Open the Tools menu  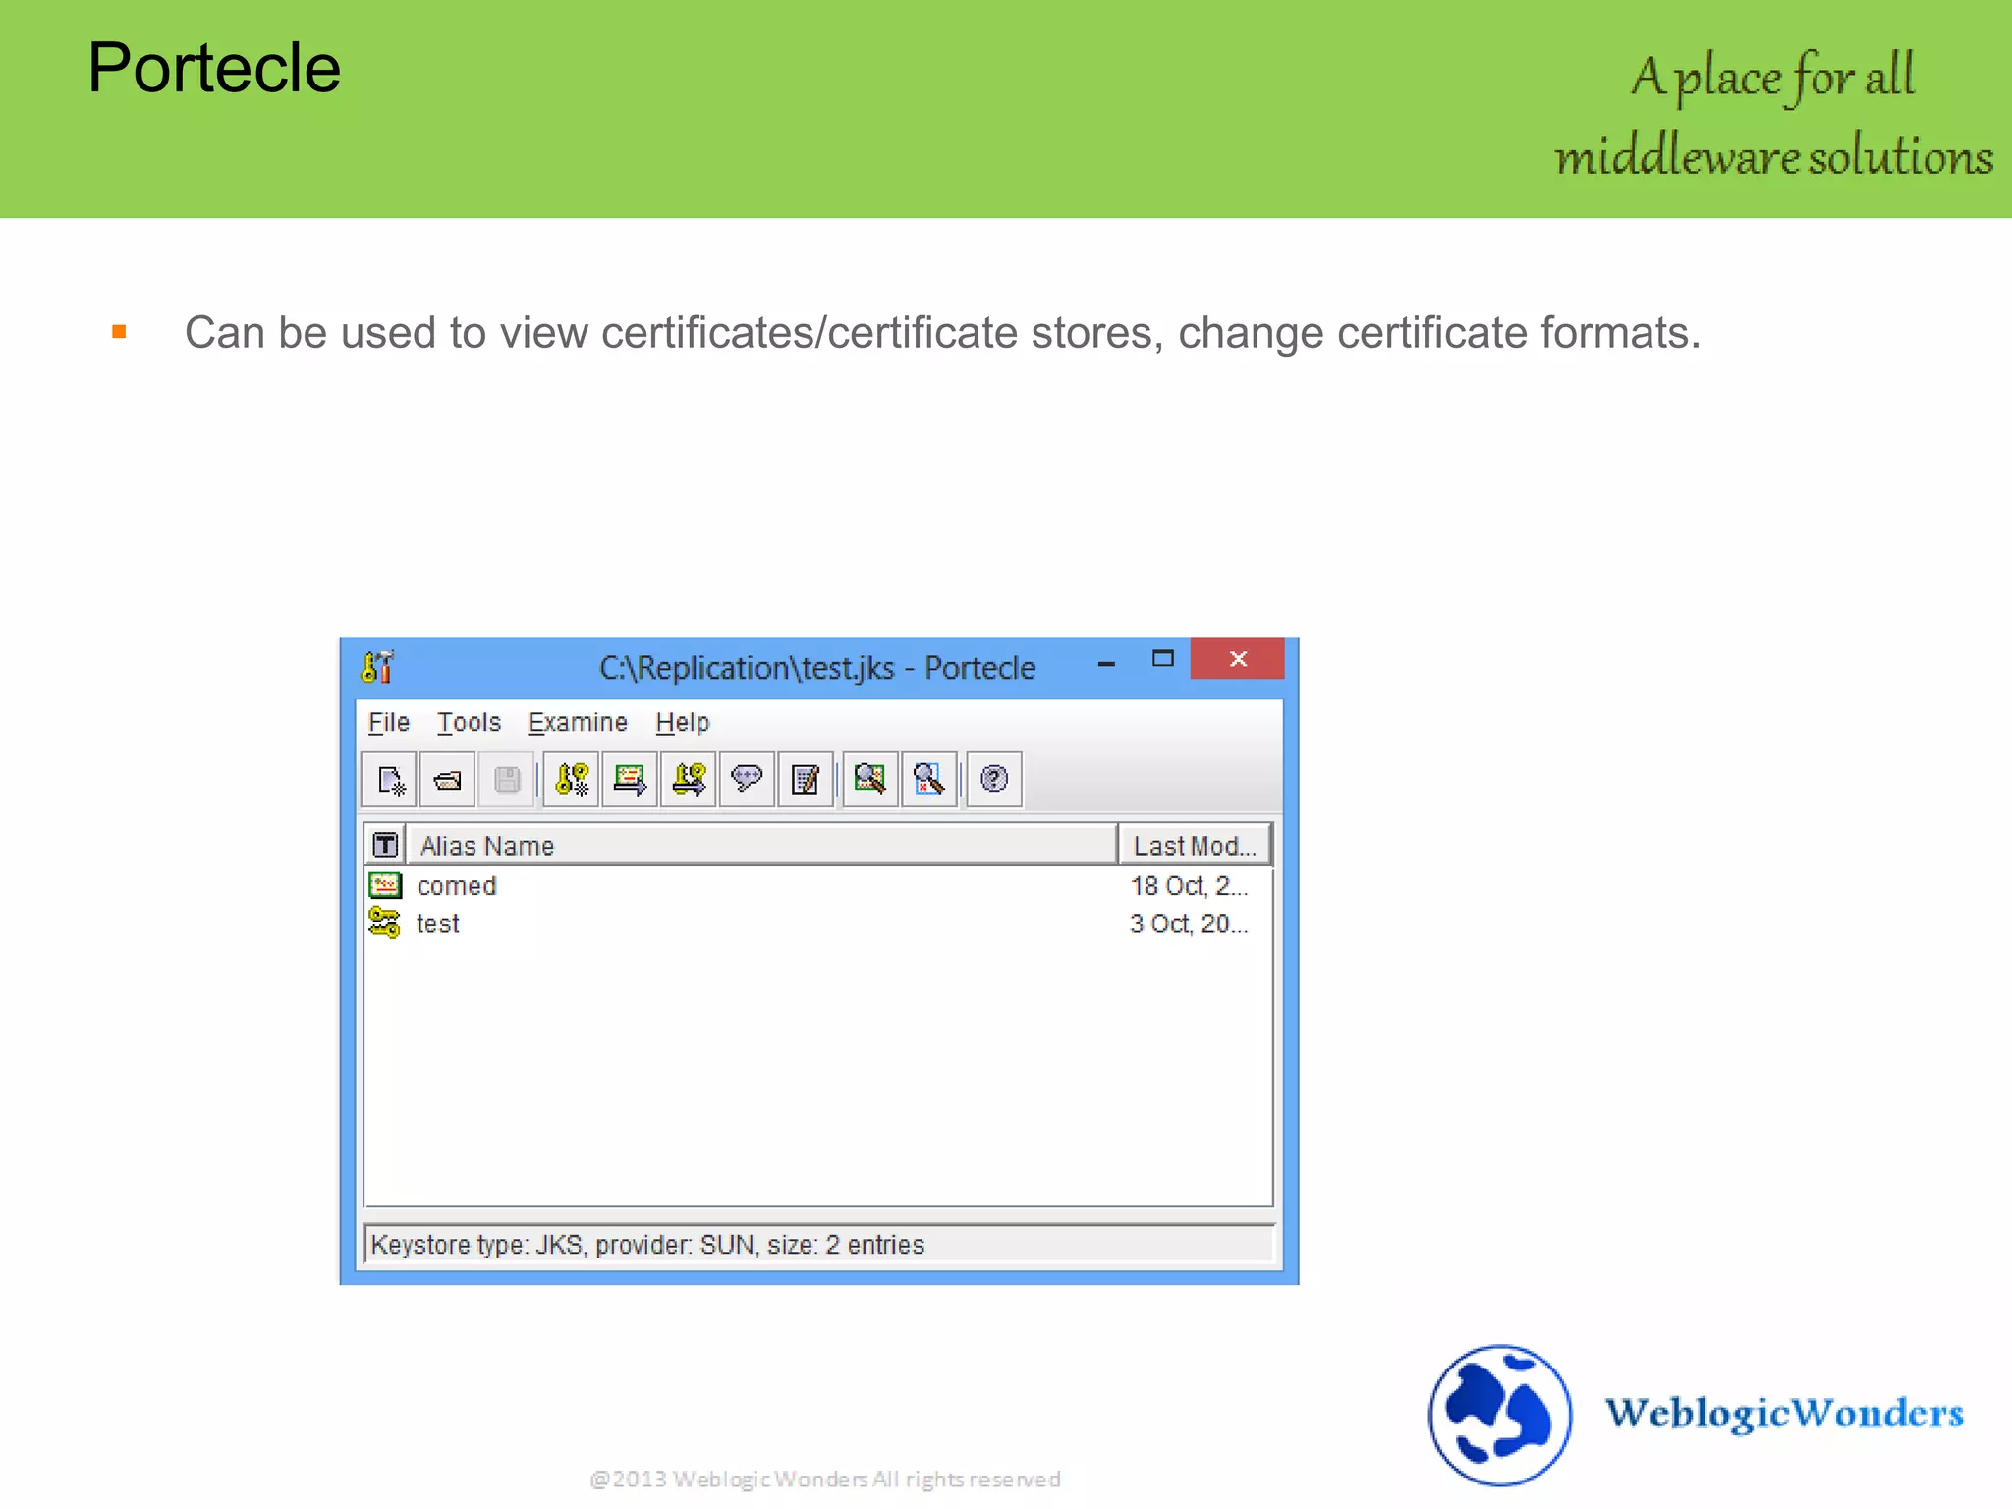pos(469,723)
